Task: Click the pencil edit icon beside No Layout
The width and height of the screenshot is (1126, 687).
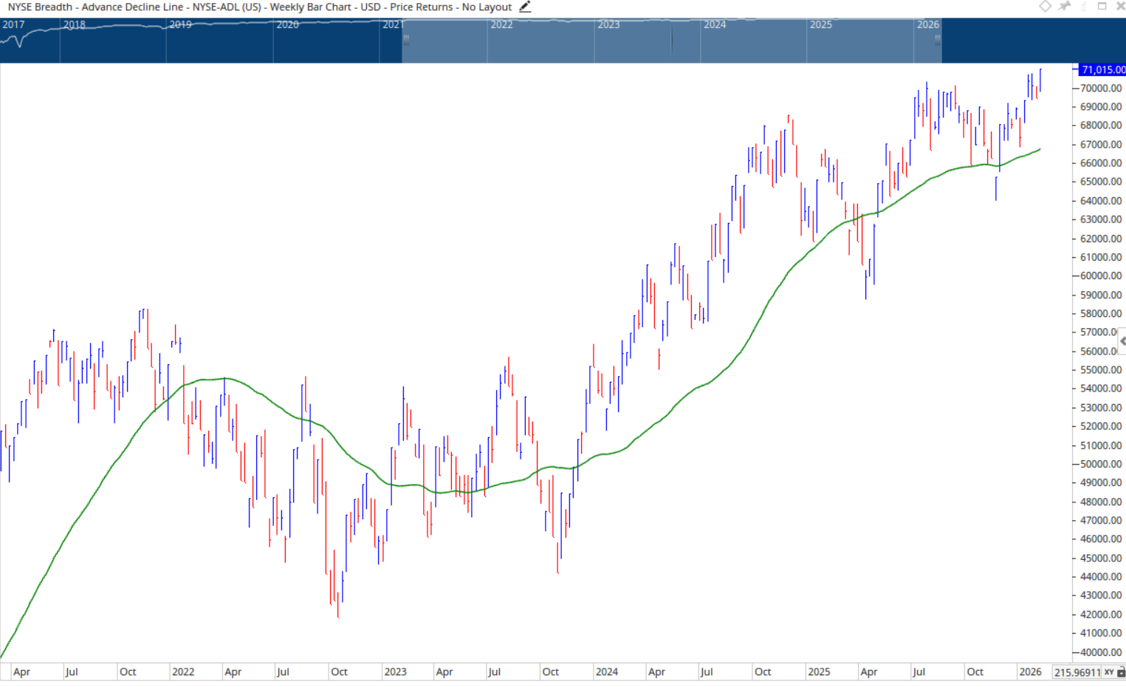Action: tap(525, 7)
